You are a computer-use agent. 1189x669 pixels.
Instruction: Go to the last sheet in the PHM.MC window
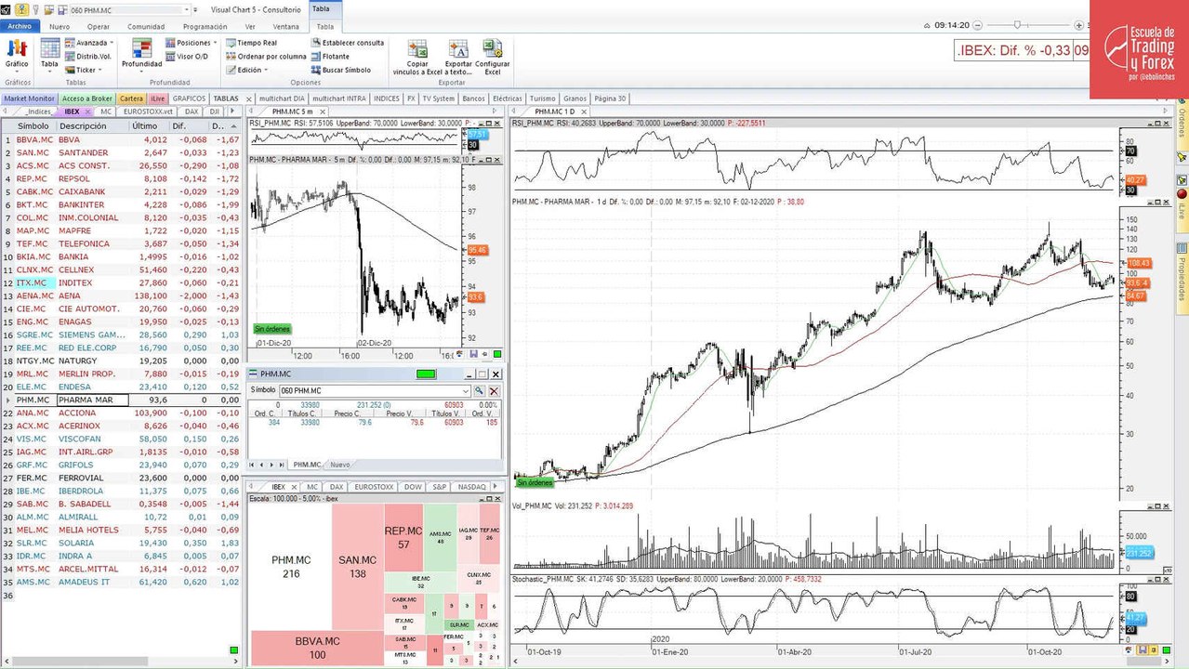(x=283, y=464)
